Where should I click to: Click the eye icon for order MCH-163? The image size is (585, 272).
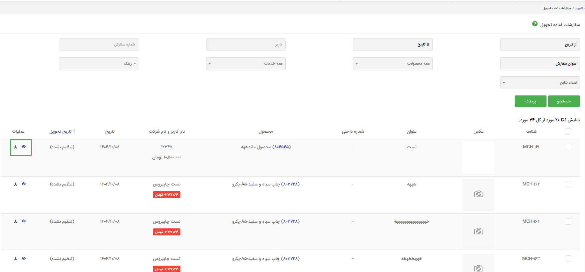pos(24,258)
